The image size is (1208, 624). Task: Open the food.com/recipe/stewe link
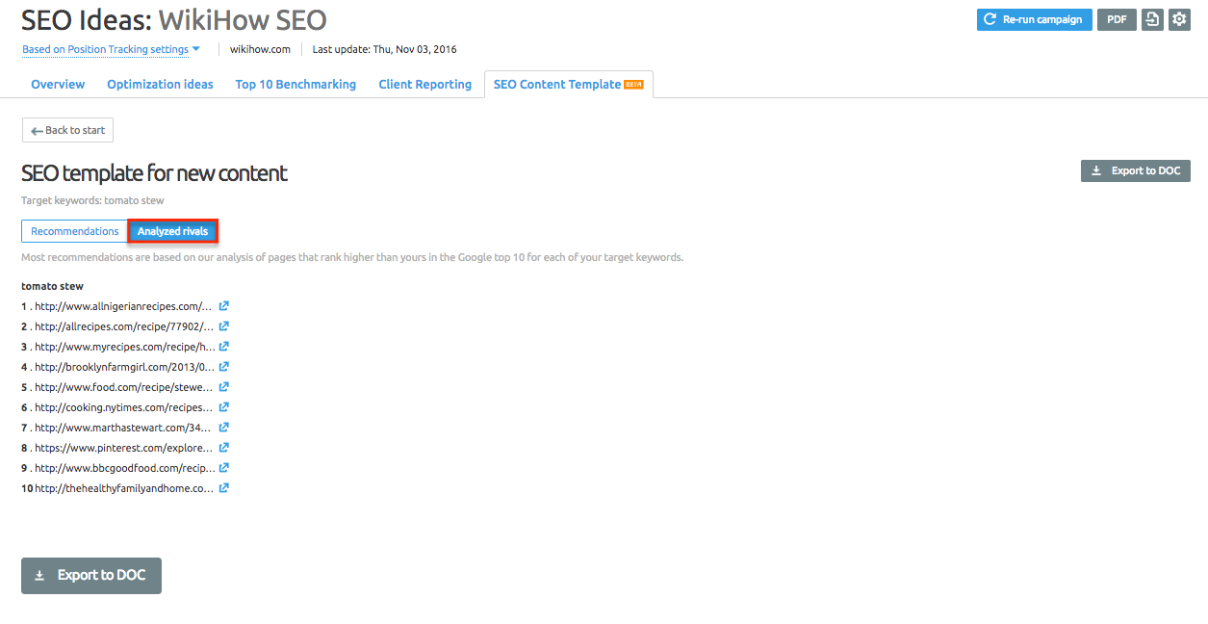coord(123,387)
